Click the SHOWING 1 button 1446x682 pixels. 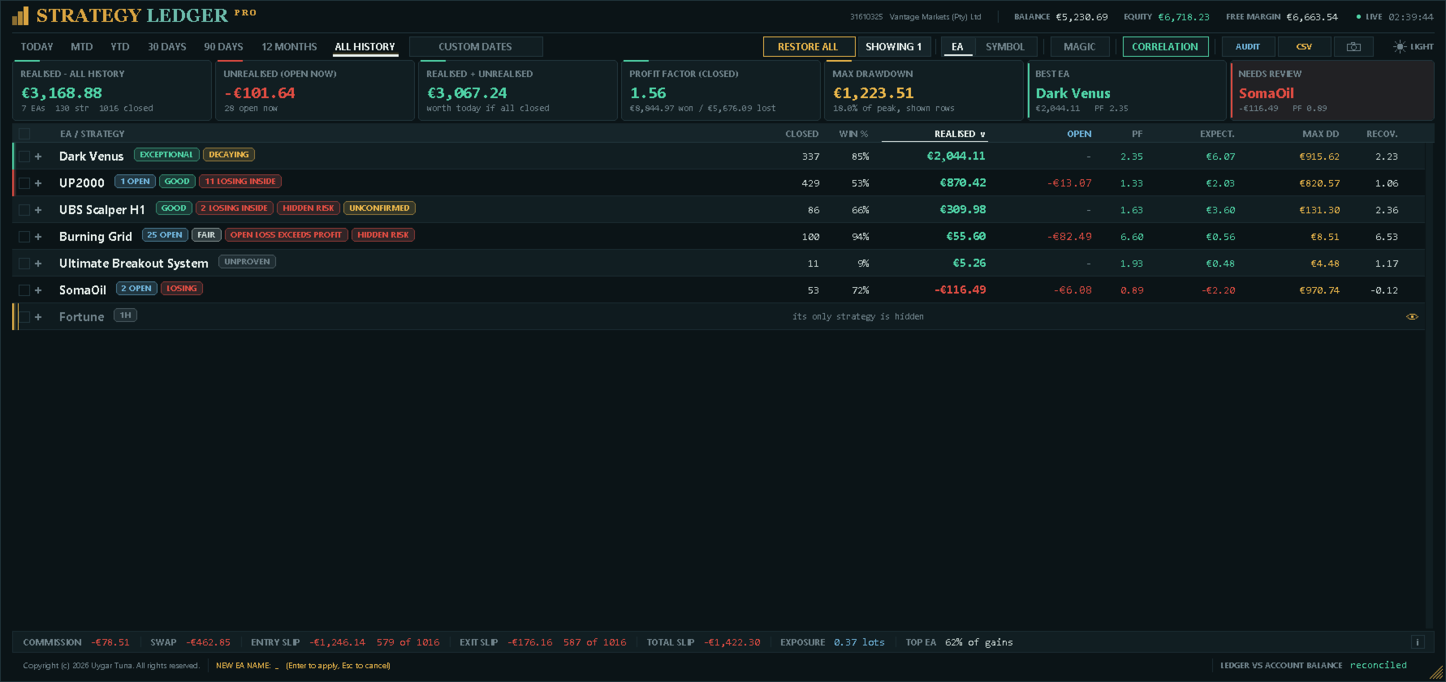click(x=893, y=47)
